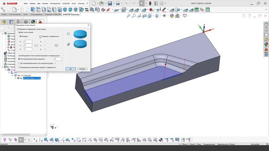
Task: Click the left panel horizontal scrollbar
Action: point(24,135)
